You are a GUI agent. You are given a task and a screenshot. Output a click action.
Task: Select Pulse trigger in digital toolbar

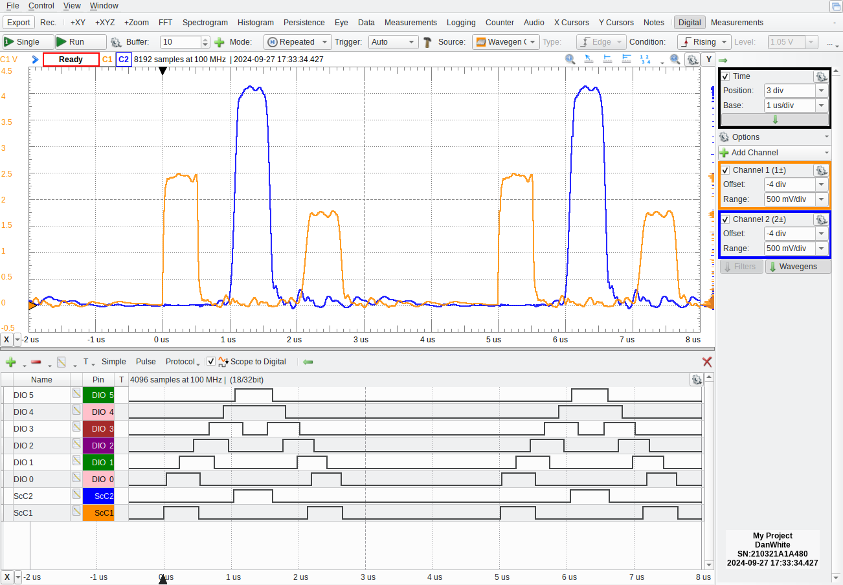click(x=146, y=362)
